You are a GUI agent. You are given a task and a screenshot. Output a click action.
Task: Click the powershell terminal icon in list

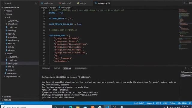(182, 72)
